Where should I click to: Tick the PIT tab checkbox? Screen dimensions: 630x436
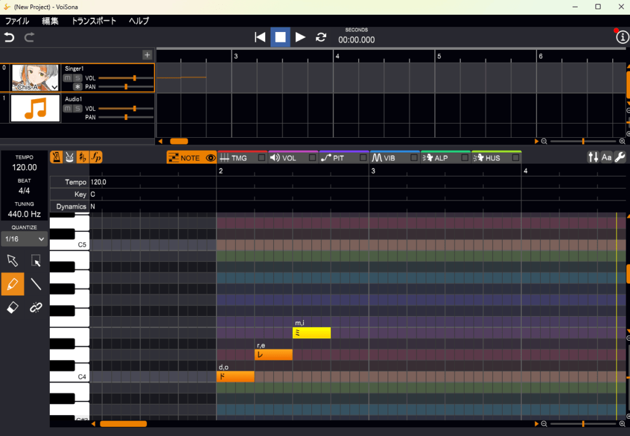[x=363, y=158]
